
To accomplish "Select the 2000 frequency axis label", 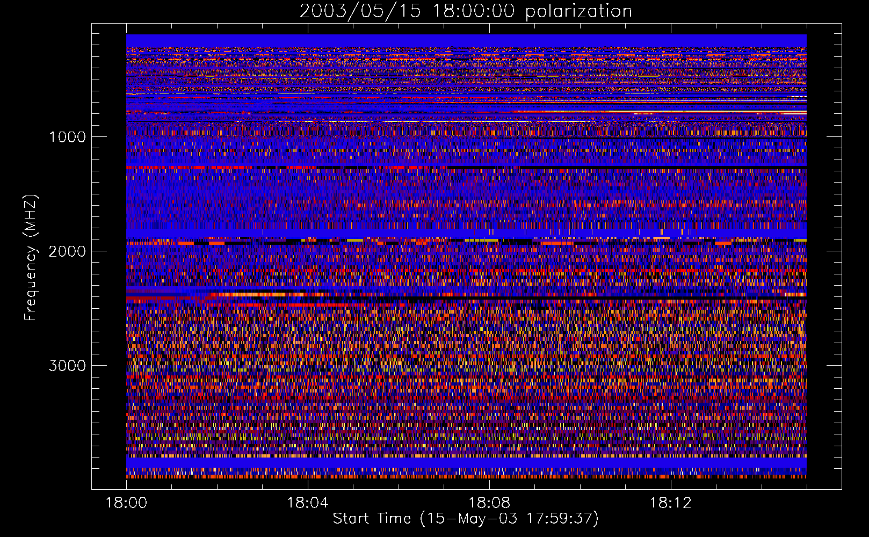I will tap(67, 251).
